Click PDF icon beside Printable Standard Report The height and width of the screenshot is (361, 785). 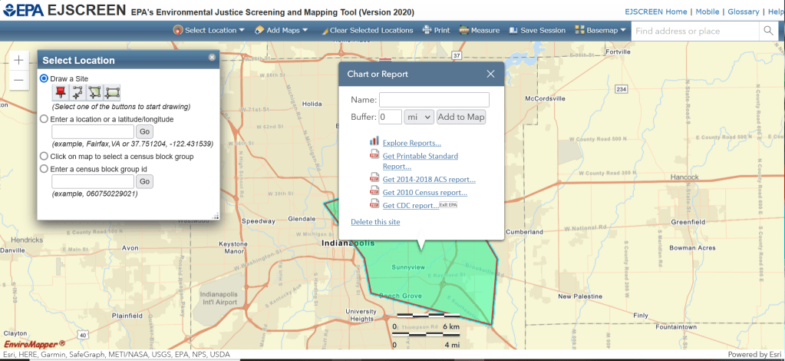[374, 155]
